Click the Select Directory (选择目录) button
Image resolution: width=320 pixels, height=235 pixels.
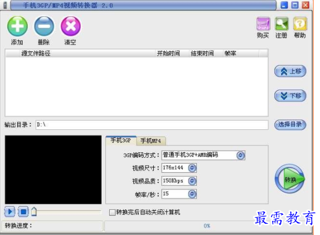(290, 124)
